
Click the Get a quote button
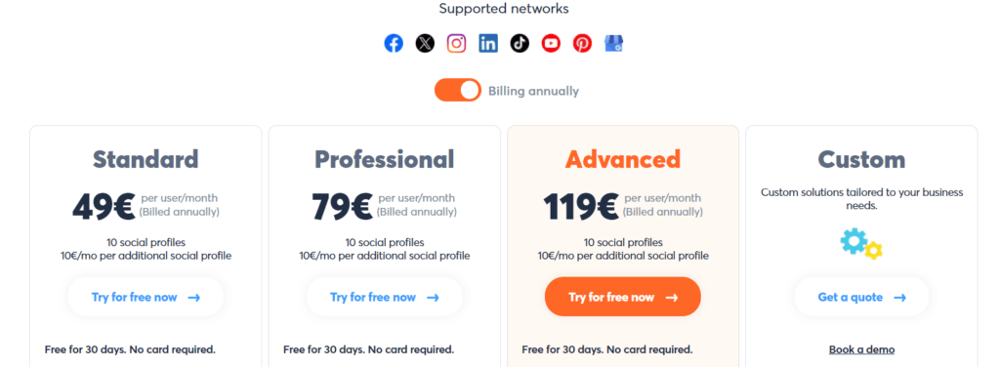[x=861, y=297]
